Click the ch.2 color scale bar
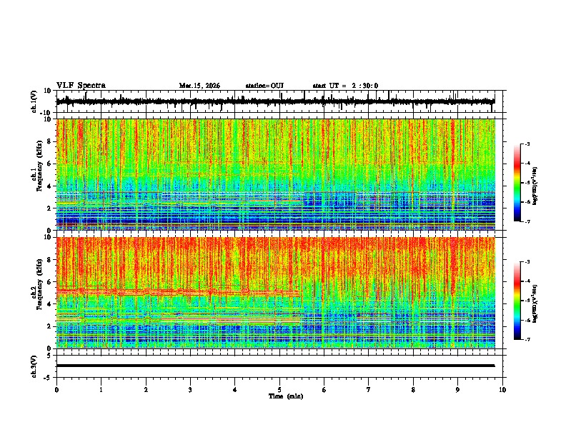566x437 pixels. tap(517, 301)
